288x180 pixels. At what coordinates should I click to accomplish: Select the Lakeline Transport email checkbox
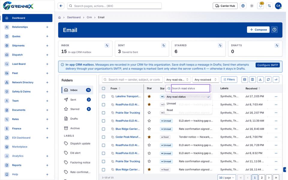coord(103,96)
